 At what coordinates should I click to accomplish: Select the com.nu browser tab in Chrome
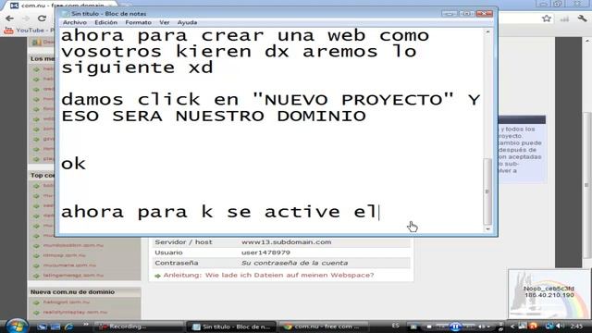[x=60, y=6]
